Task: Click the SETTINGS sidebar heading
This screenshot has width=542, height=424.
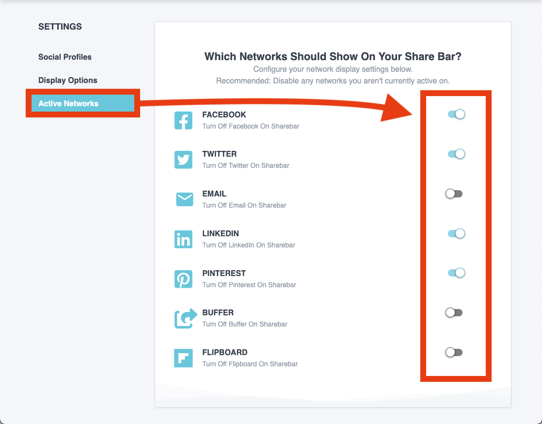Action: pyautogui.click(x=60, y=27)
